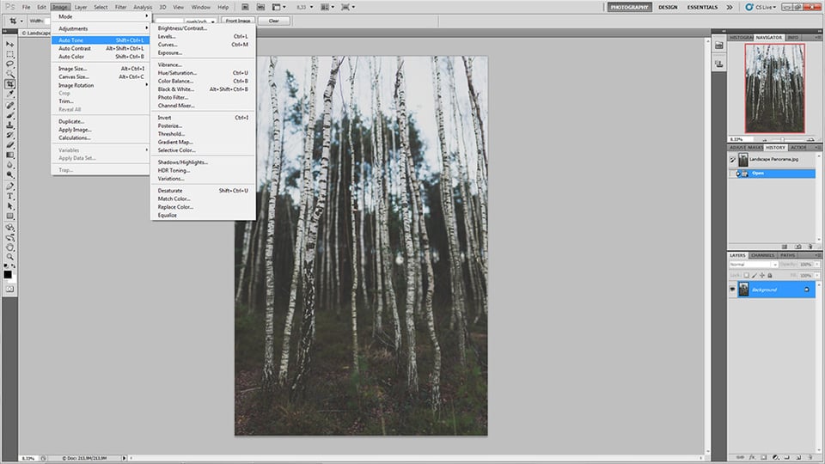Select the Clone Stamp tool
825x464 pixels.
point(9,125)
